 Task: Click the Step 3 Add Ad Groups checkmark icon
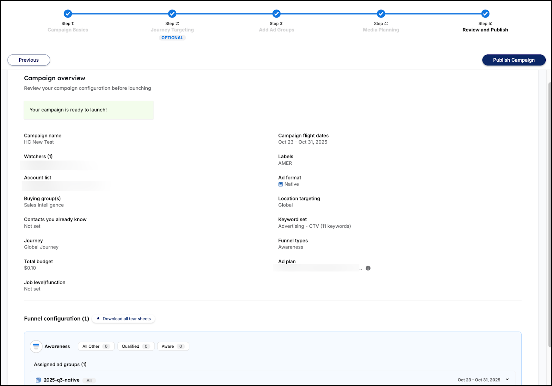point(276,14)
